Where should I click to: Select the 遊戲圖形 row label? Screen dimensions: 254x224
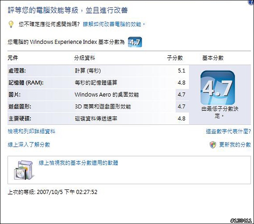20,107
